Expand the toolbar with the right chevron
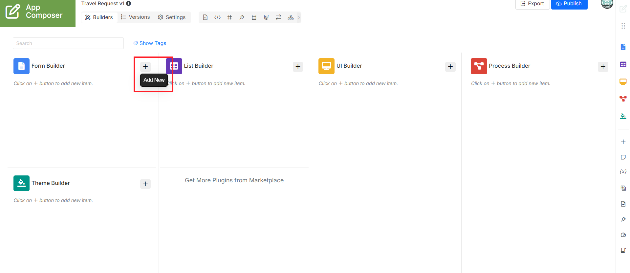Image resolution: width=630 pixels, height=273 pixels. pyautogui.click(x=299, y=17)
